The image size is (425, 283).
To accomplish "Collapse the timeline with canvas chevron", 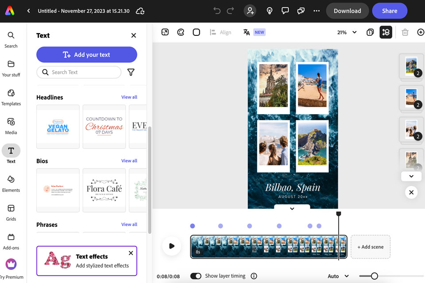I will coord(292,208).
